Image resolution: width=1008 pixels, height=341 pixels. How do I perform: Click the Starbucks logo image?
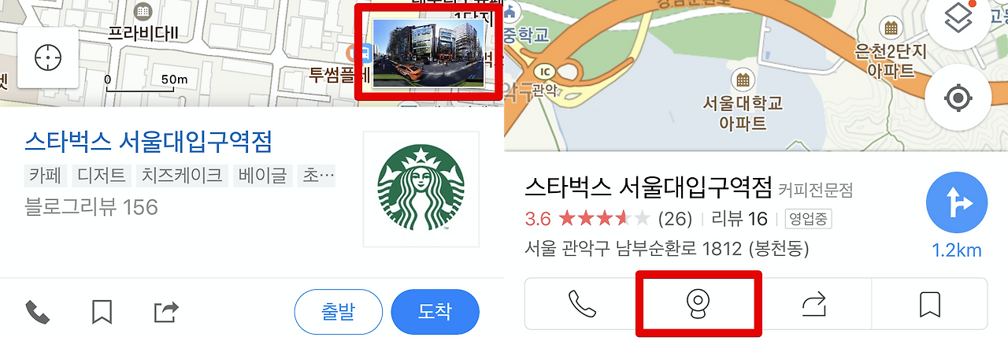(421, 190)
